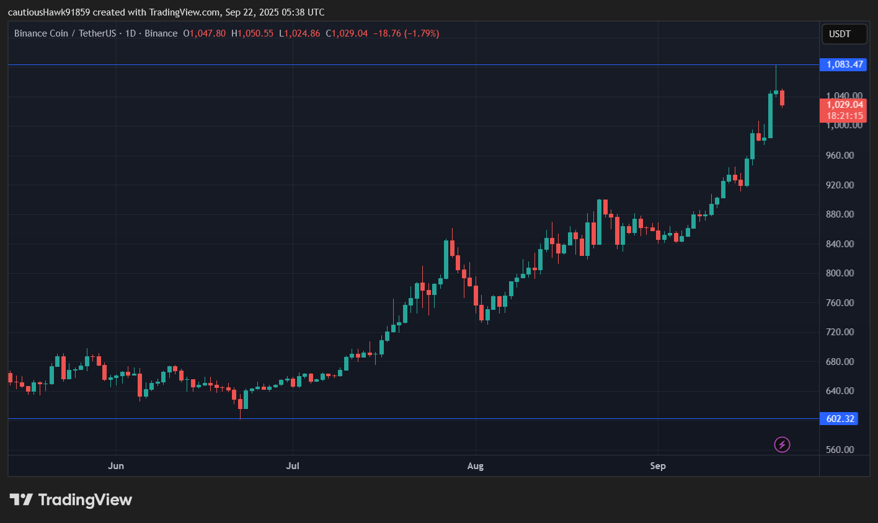Click the blue 602.32 low price label
The image size is (878, 523).
838,419
